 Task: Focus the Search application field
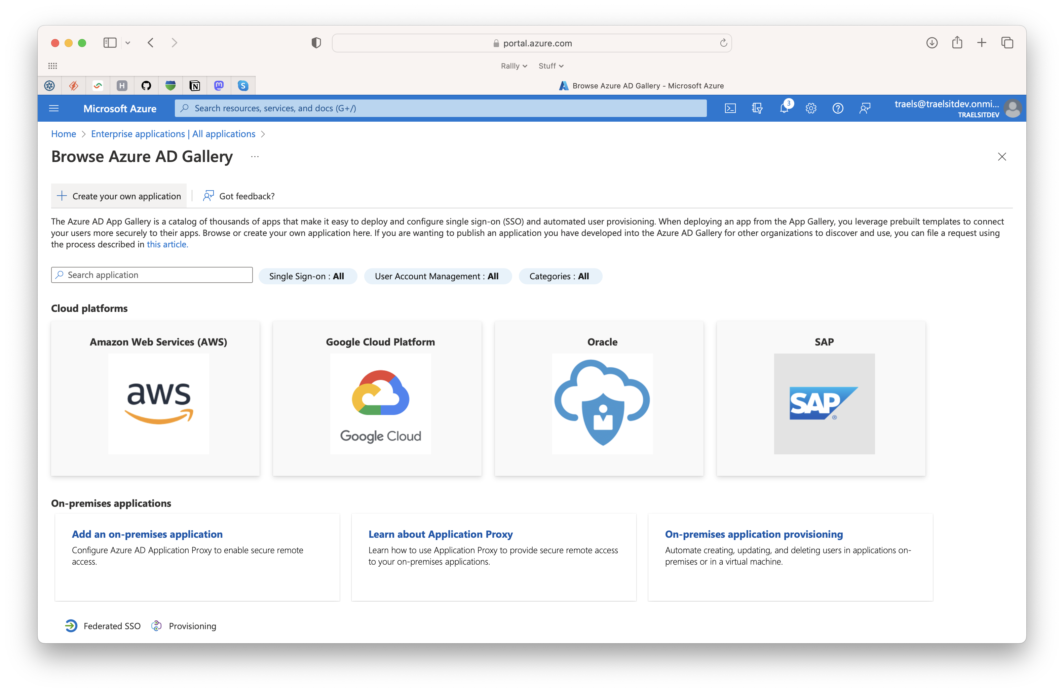point(152,275)
